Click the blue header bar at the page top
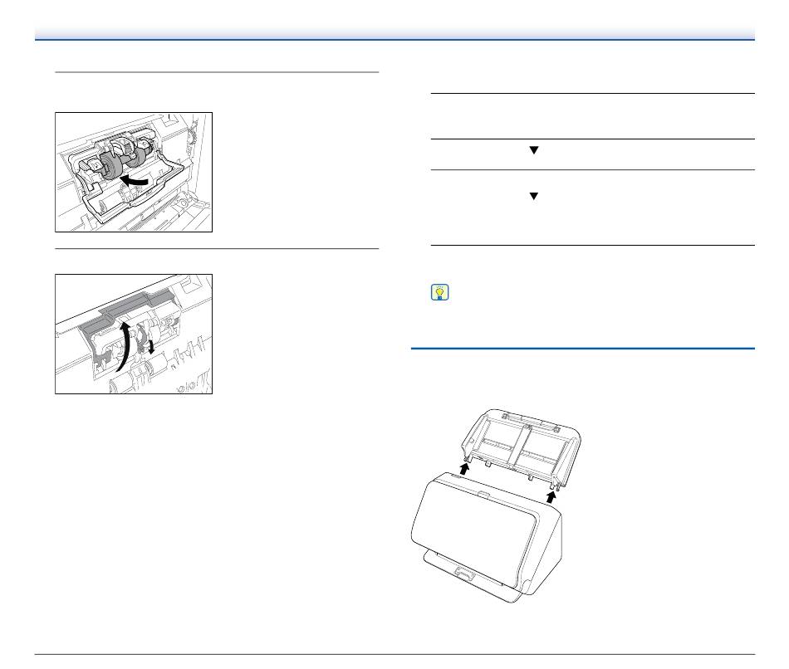 (394, 34)
